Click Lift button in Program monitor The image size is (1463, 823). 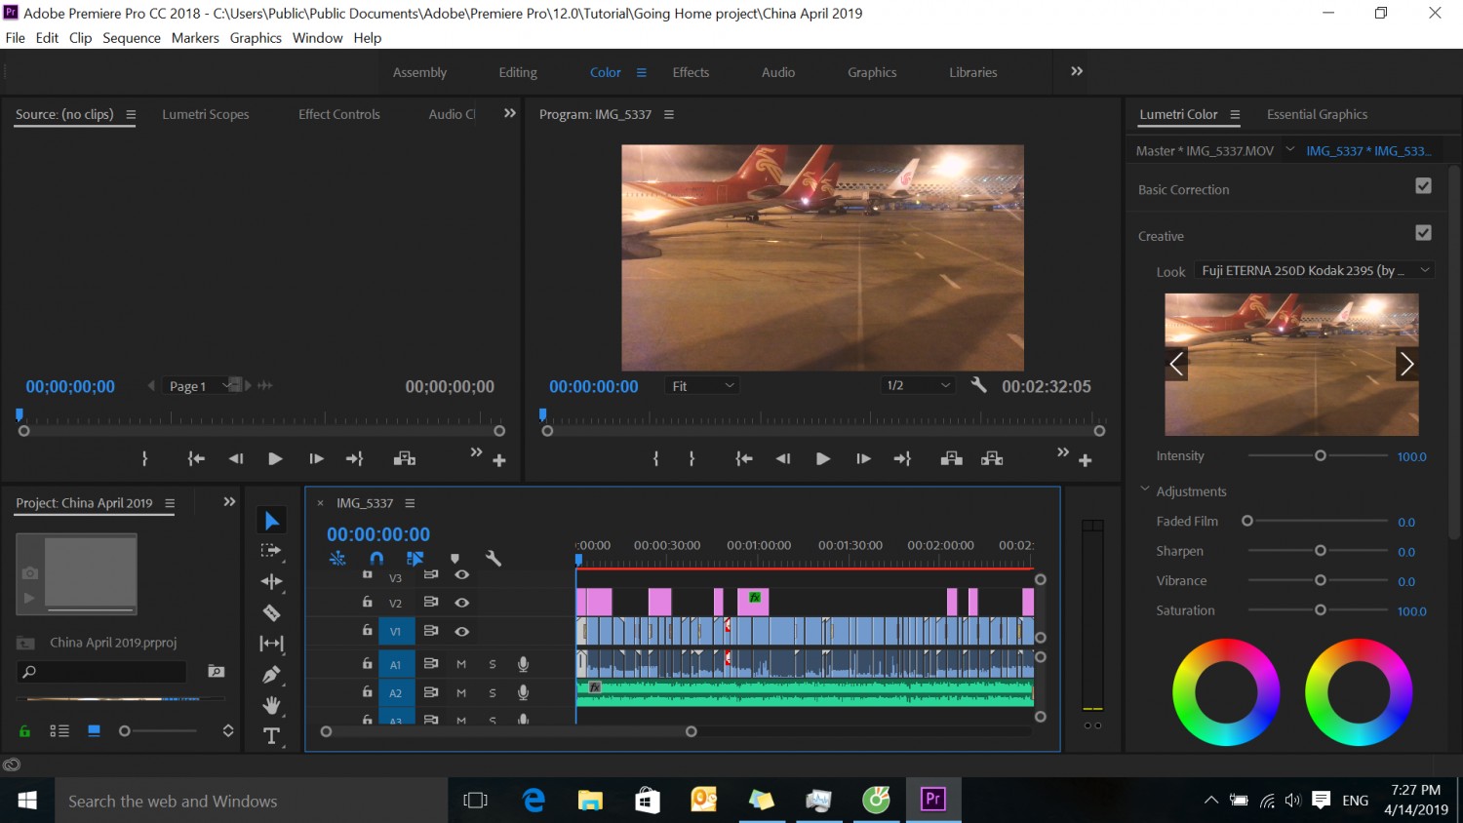(x=952, y=458)
